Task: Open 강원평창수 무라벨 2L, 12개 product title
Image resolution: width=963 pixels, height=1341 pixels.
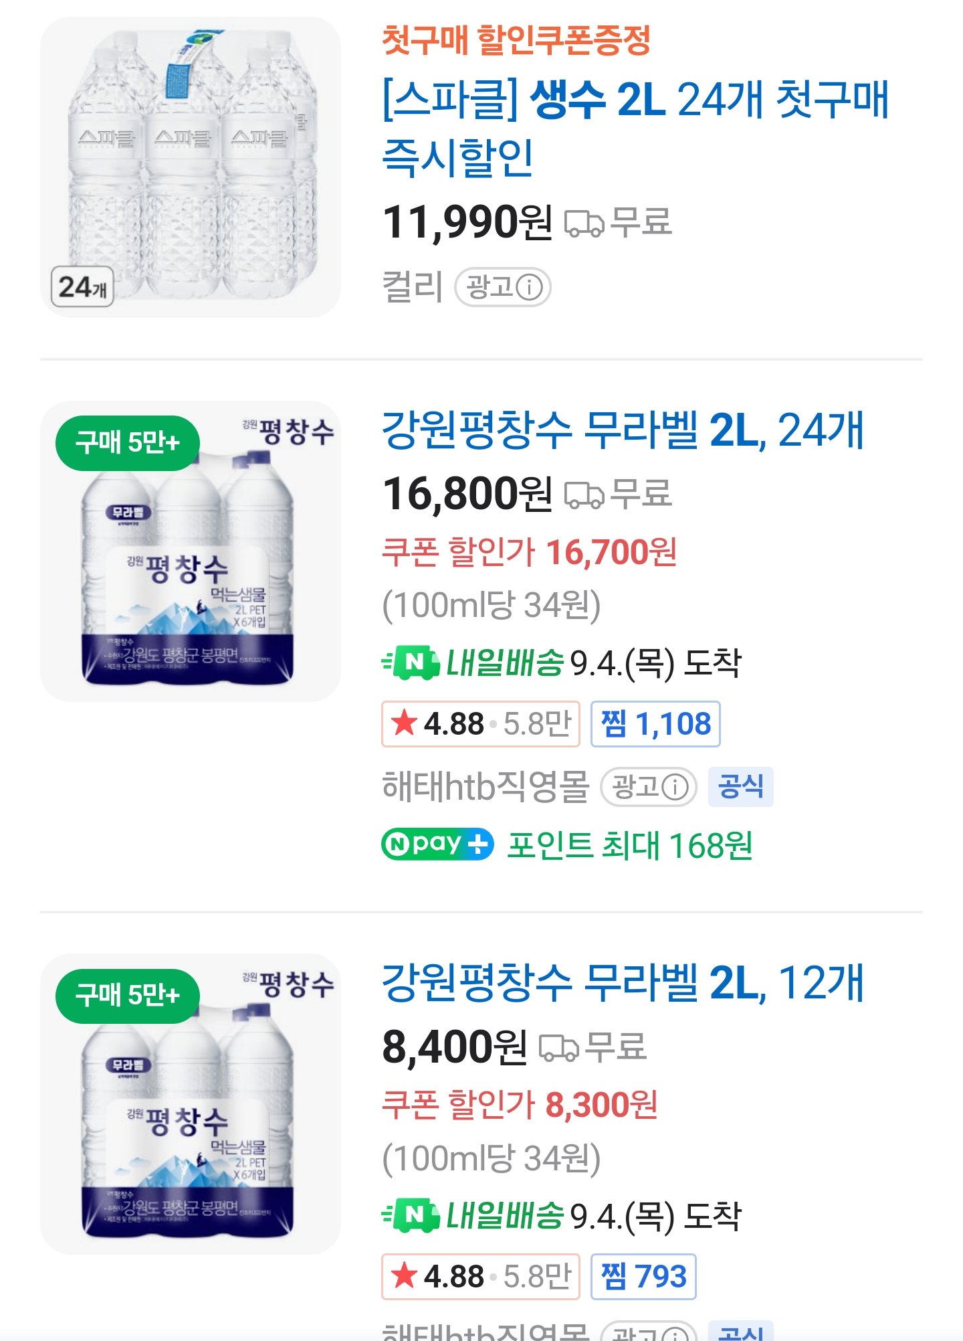Action: tap(622, 982)
